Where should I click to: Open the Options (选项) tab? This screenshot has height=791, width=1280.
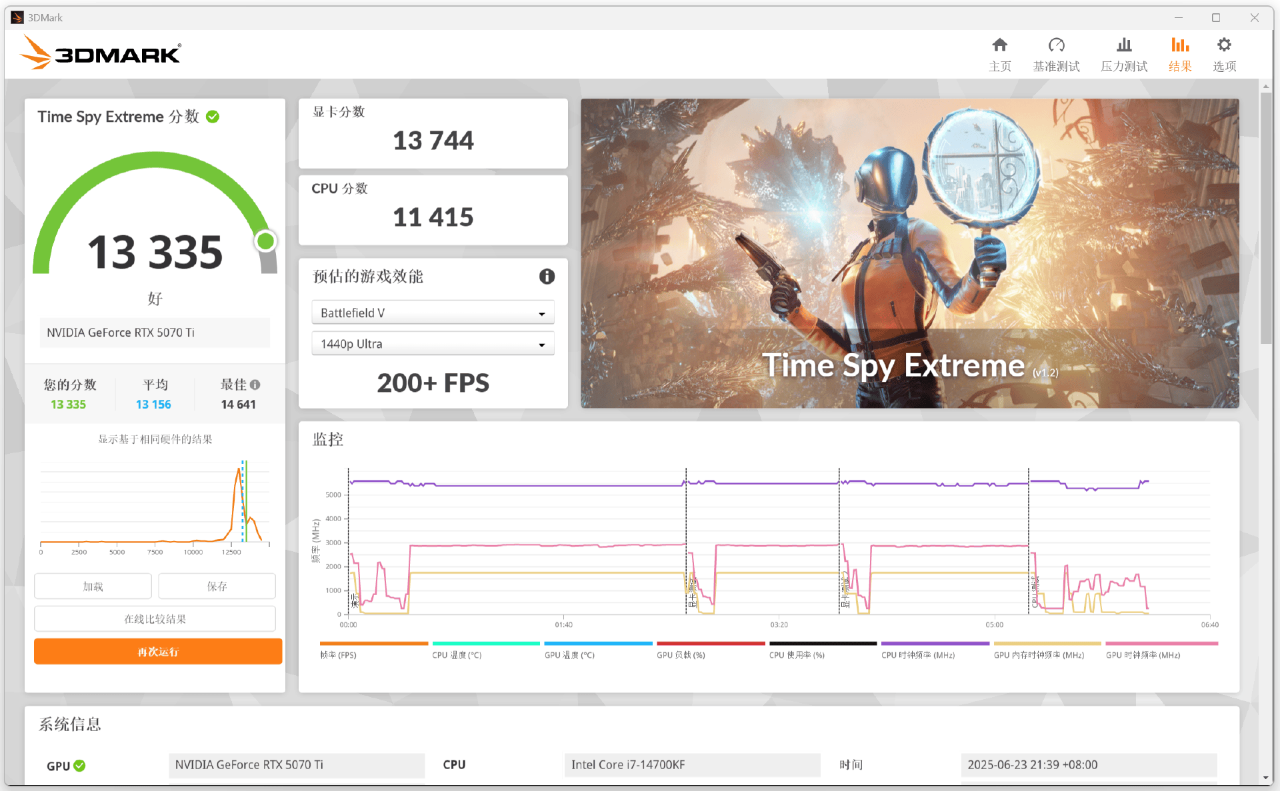(1224, 55)
